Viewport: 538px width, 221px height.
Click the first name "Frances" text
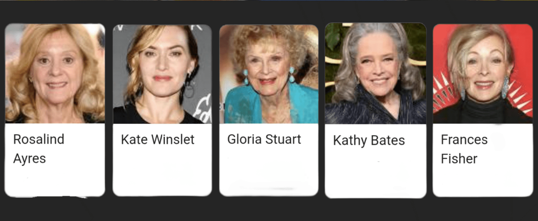click(x=464, y=140)
